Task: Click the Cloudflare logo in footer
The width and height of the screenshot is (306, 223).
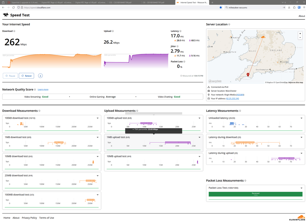Action: click(297, 218)
